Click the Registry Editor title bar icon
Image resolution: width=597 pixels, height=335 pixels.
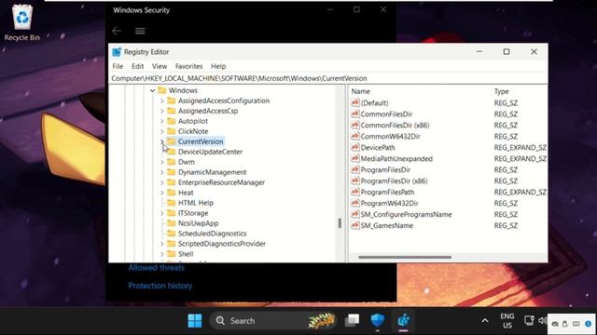tap(117, 52)
